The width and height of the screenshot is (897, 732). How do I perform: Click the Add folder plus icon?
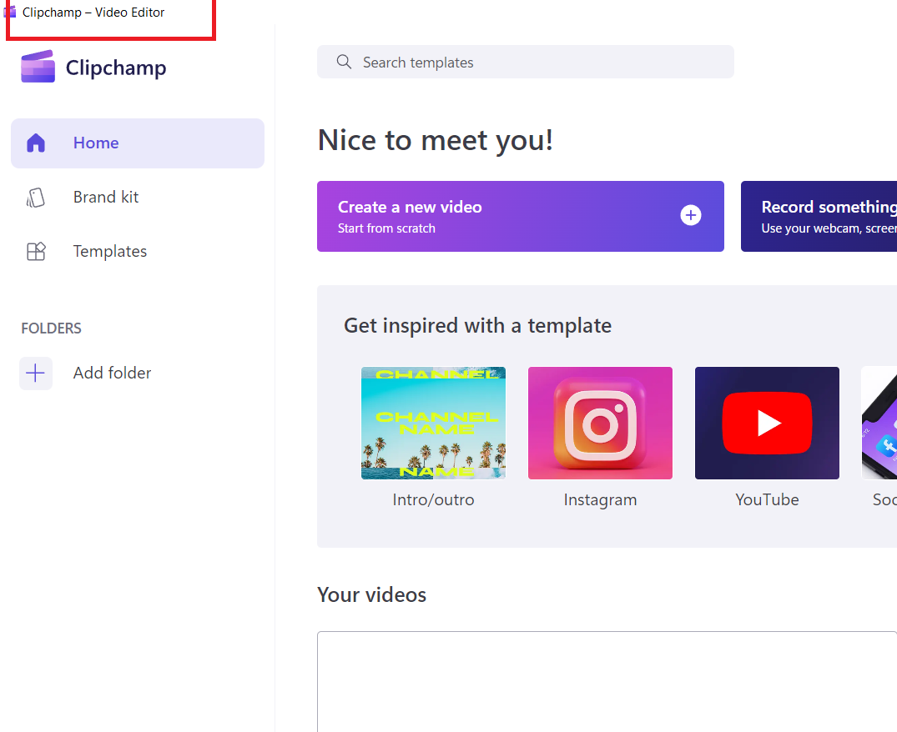pyautogui.click(x=36, y=374)
